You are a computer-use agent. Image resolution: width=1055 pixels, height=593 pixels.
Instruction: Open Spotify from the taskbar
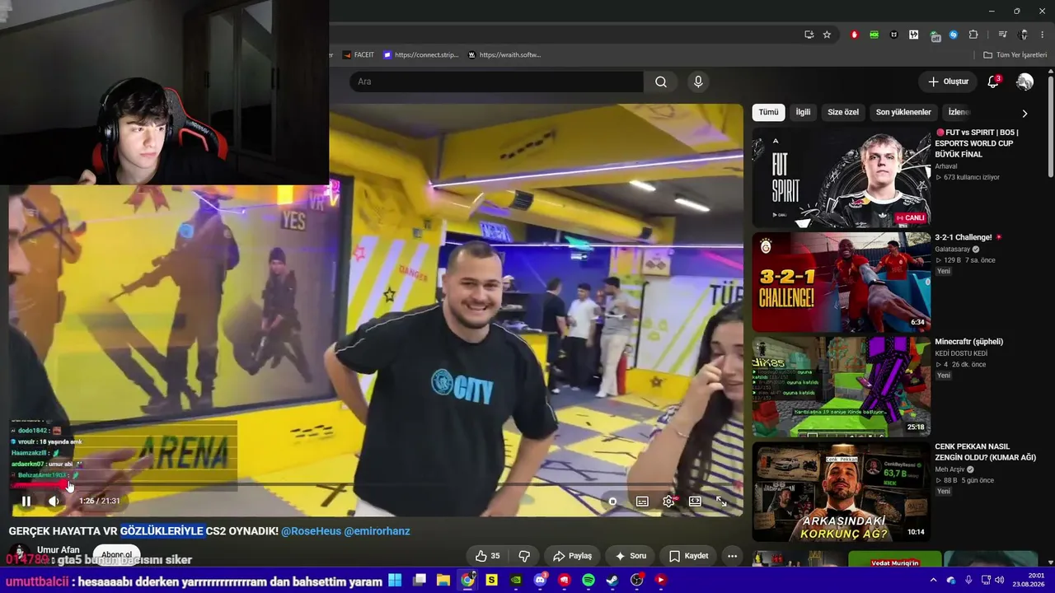pos(588,580)
